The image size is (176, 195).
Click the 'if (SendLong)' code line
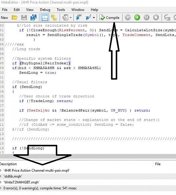(27, 87)
